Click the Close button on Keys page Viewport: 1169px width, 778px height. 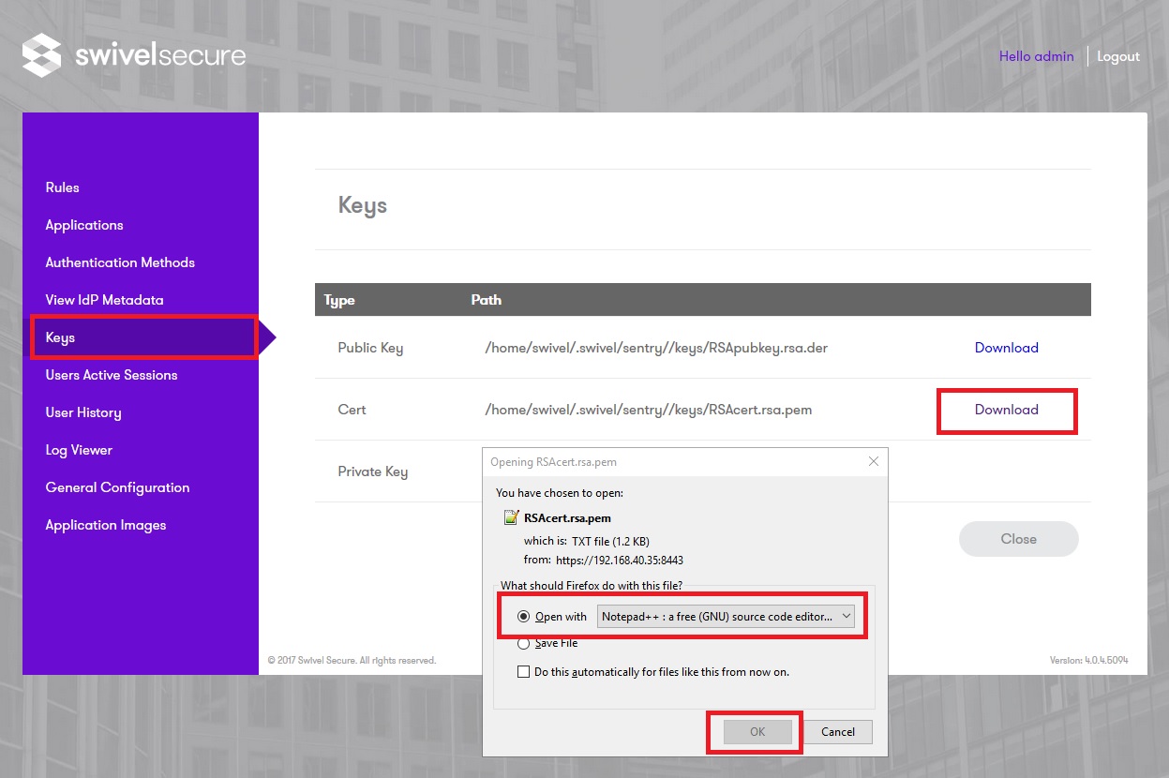point(1018,539)
